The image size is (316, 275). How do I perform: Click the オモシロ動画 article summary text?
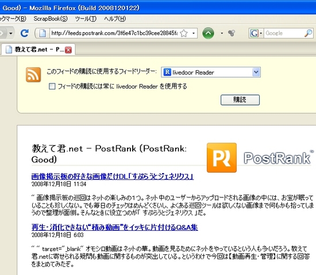pyautogui.click(x=171, y=256)
